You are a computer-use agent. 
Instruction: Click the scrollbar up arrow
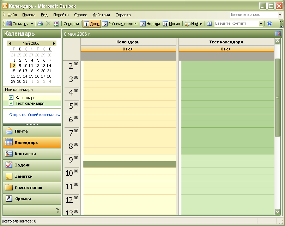[x=277, y=42]
